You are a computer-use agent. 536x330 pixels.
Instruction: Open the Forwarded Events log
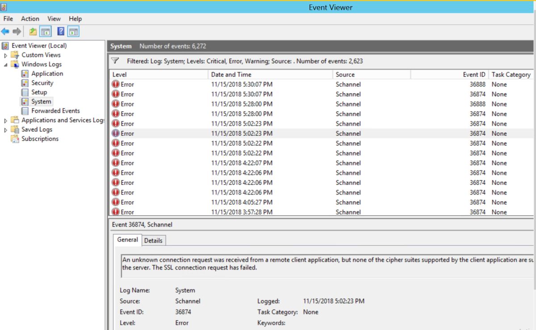pos(56,111)
